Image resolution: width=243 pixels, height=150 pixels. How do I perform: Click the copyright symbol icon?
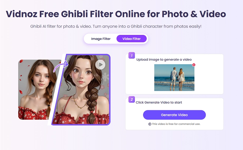pyautogui.click(x=150, y=124)
